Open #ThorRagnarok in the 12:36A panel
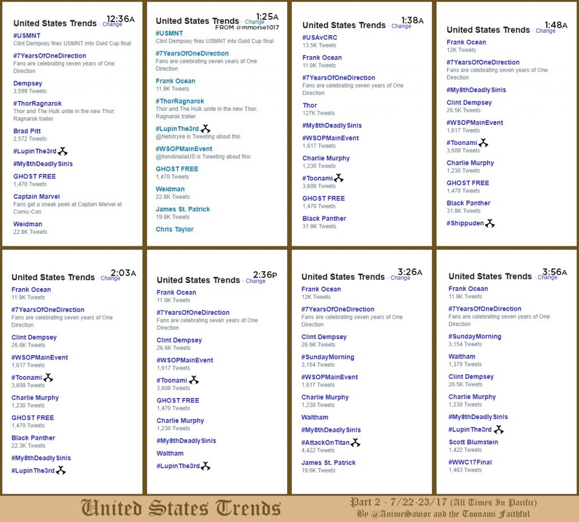The height and width of the screenshot is (522, 579). 37,104
